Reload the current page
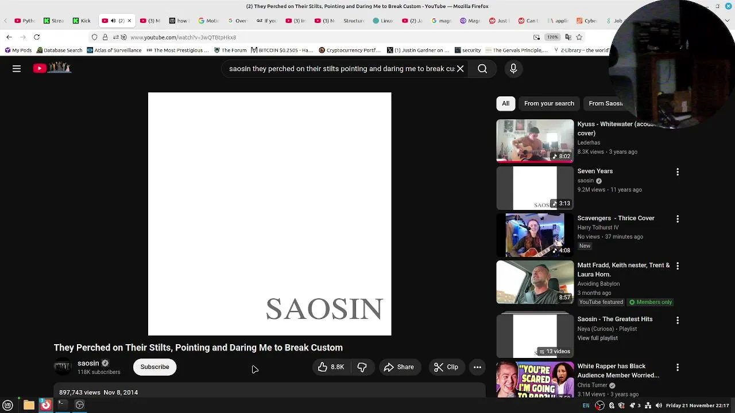735x413 pixels. pyautogui.click(x=36, y=37)
